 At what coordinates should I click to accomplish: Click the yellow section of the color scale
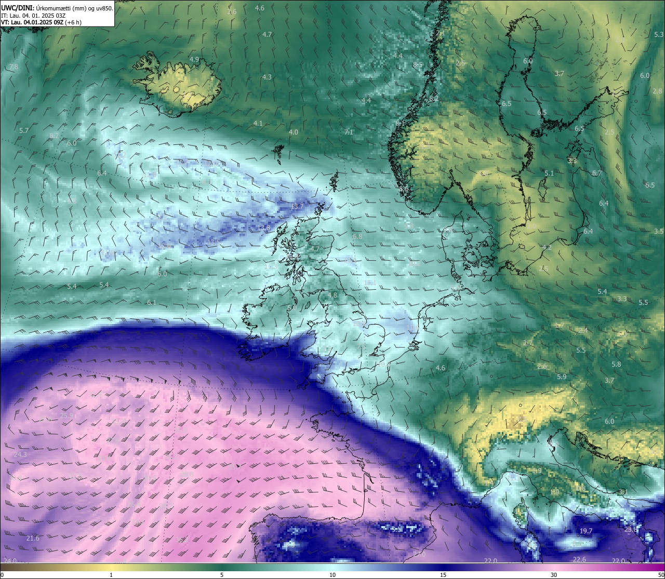tap(112, 568)
